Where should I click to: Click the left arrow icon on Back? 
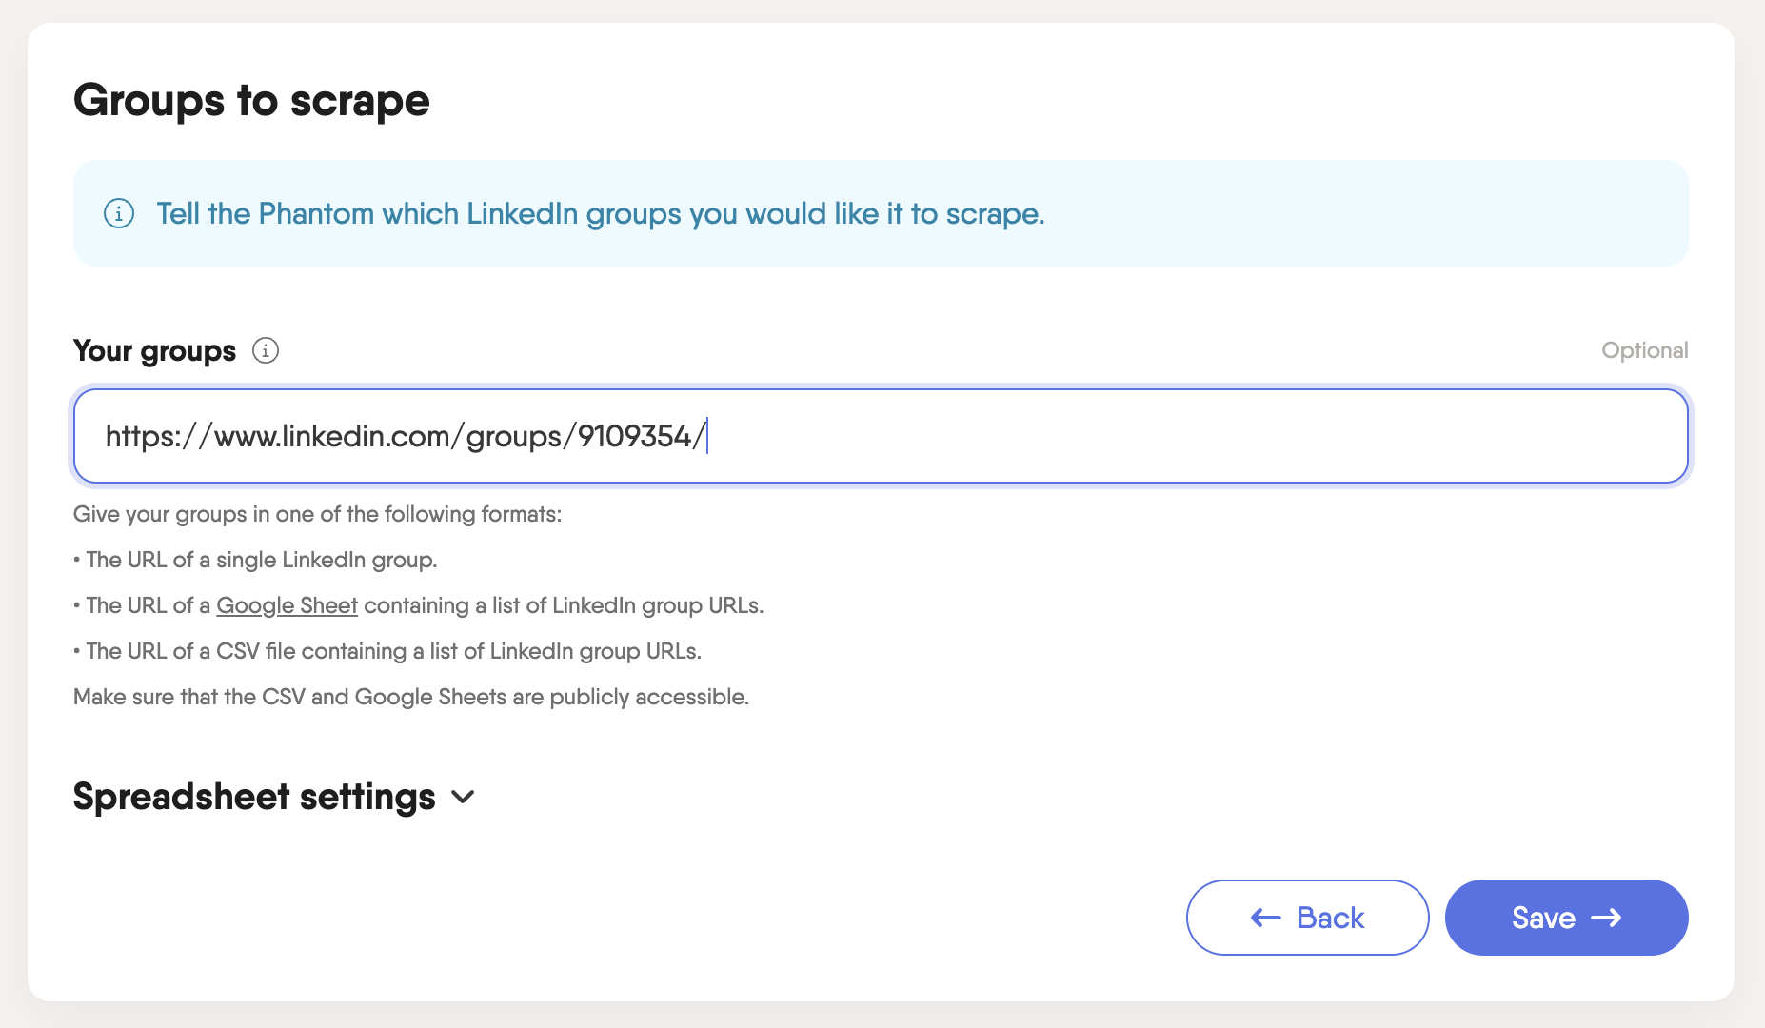coord(1265,918)
